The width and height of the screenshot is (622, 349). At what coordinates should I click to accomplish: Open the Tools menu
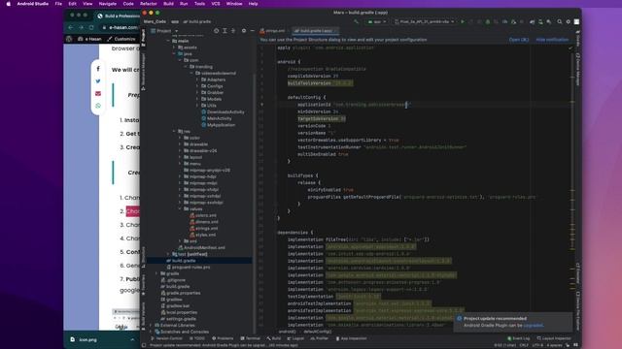tap(199, 4)
